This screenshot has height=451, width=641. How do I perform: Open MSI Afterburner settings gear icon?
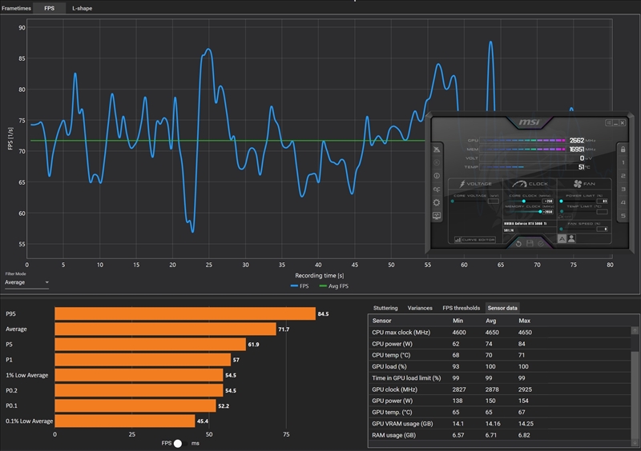(x=437, y=202)
